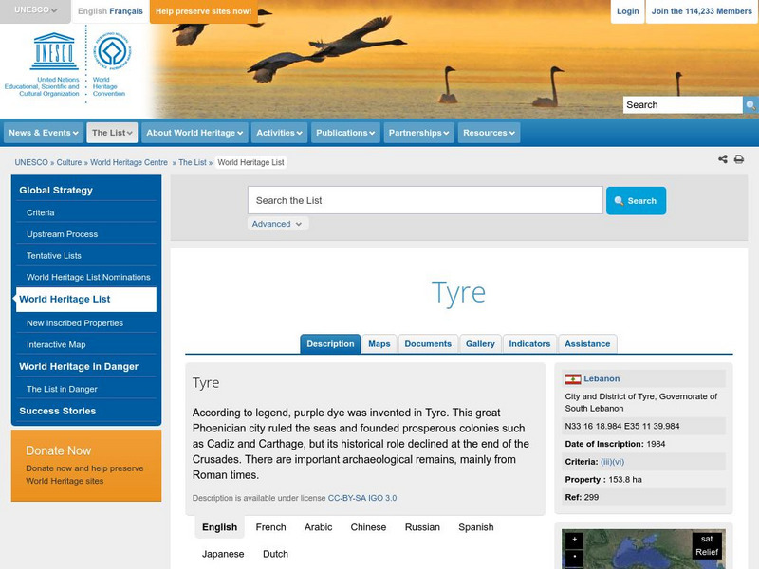Viewport: 759px width, 569px height.
Task: Click the header search magnifier icon
Action: (x=750, y=105)
